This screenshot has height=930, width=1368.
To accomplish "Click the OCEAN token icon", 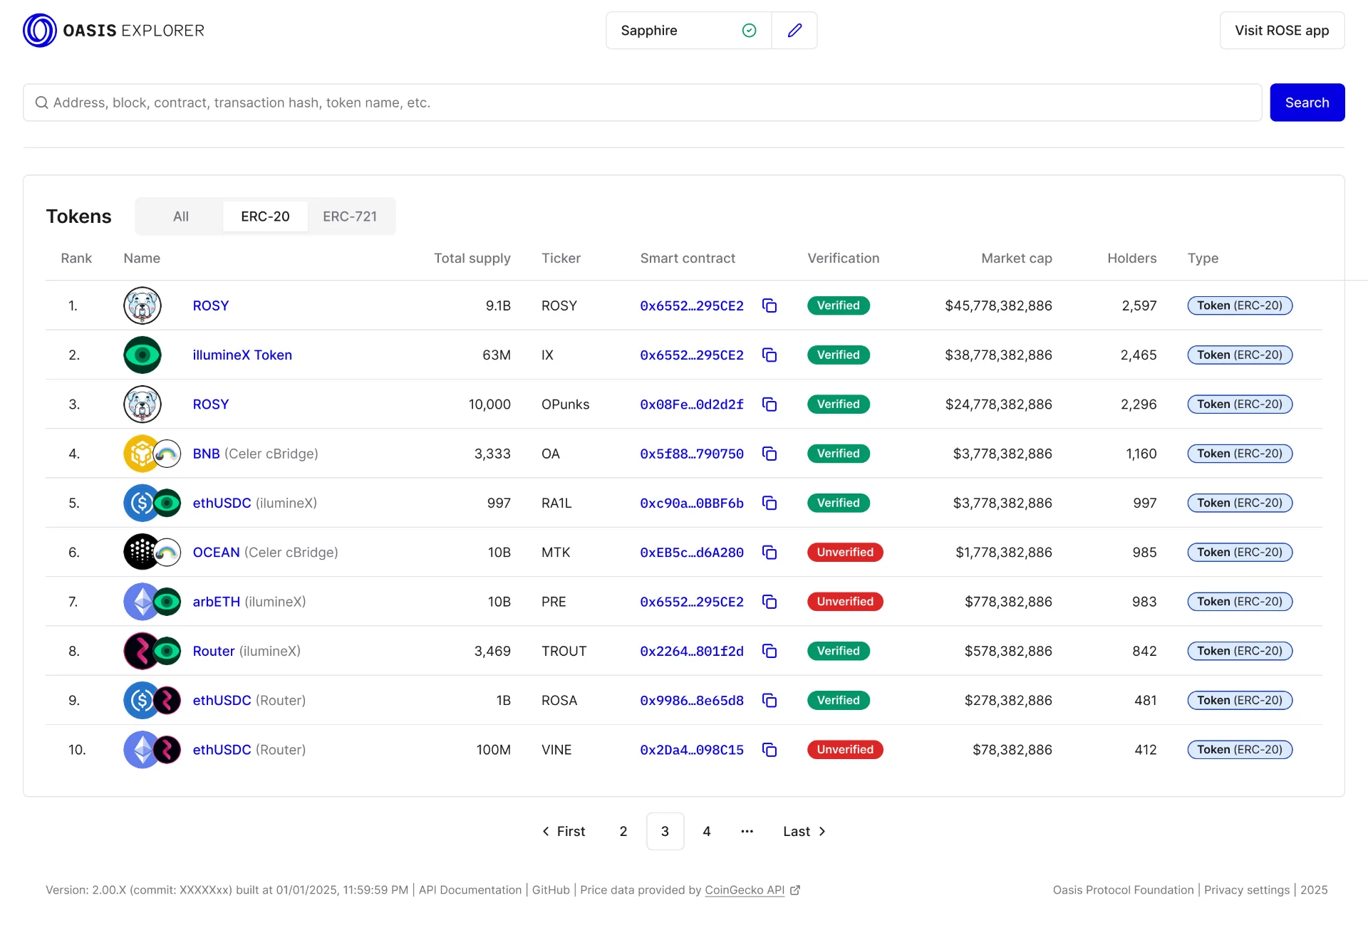I will click(152, 553).
